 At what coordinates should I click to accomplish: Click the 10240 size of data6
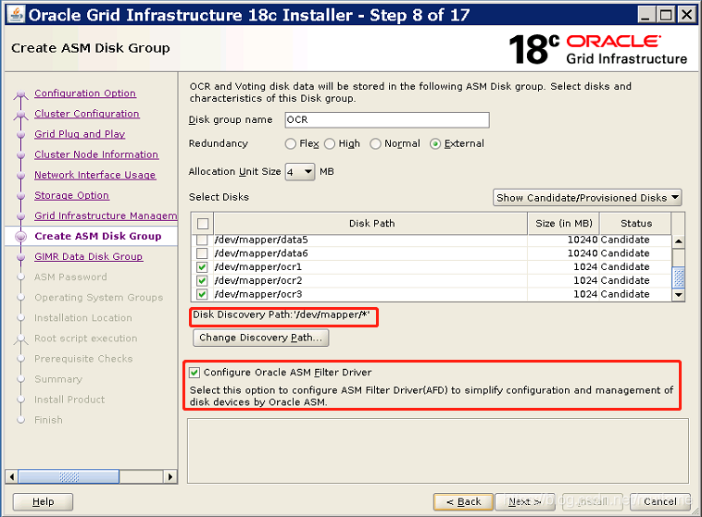click(583, 253)
